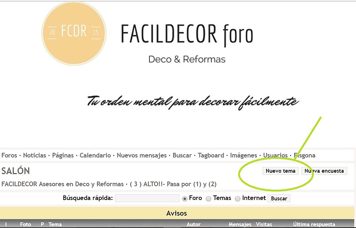This screenshot has height=228, width=356.
Task: Open the Usuarios list link
Action: [275, 155]
